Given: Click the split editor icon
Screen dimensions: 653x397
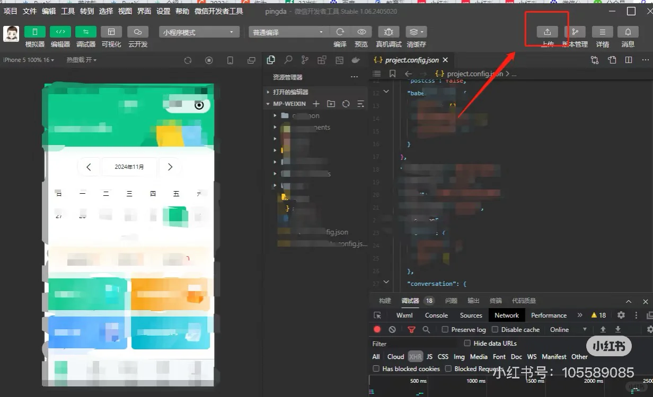Looking at the screenshot, I should pos(629,60).
